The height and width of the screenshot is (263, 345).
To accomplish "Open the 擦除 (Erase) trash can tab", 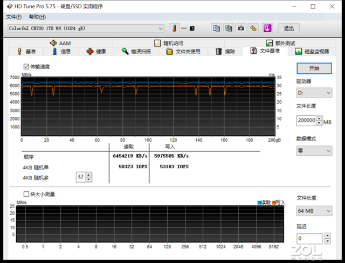I will click(225, 51).
